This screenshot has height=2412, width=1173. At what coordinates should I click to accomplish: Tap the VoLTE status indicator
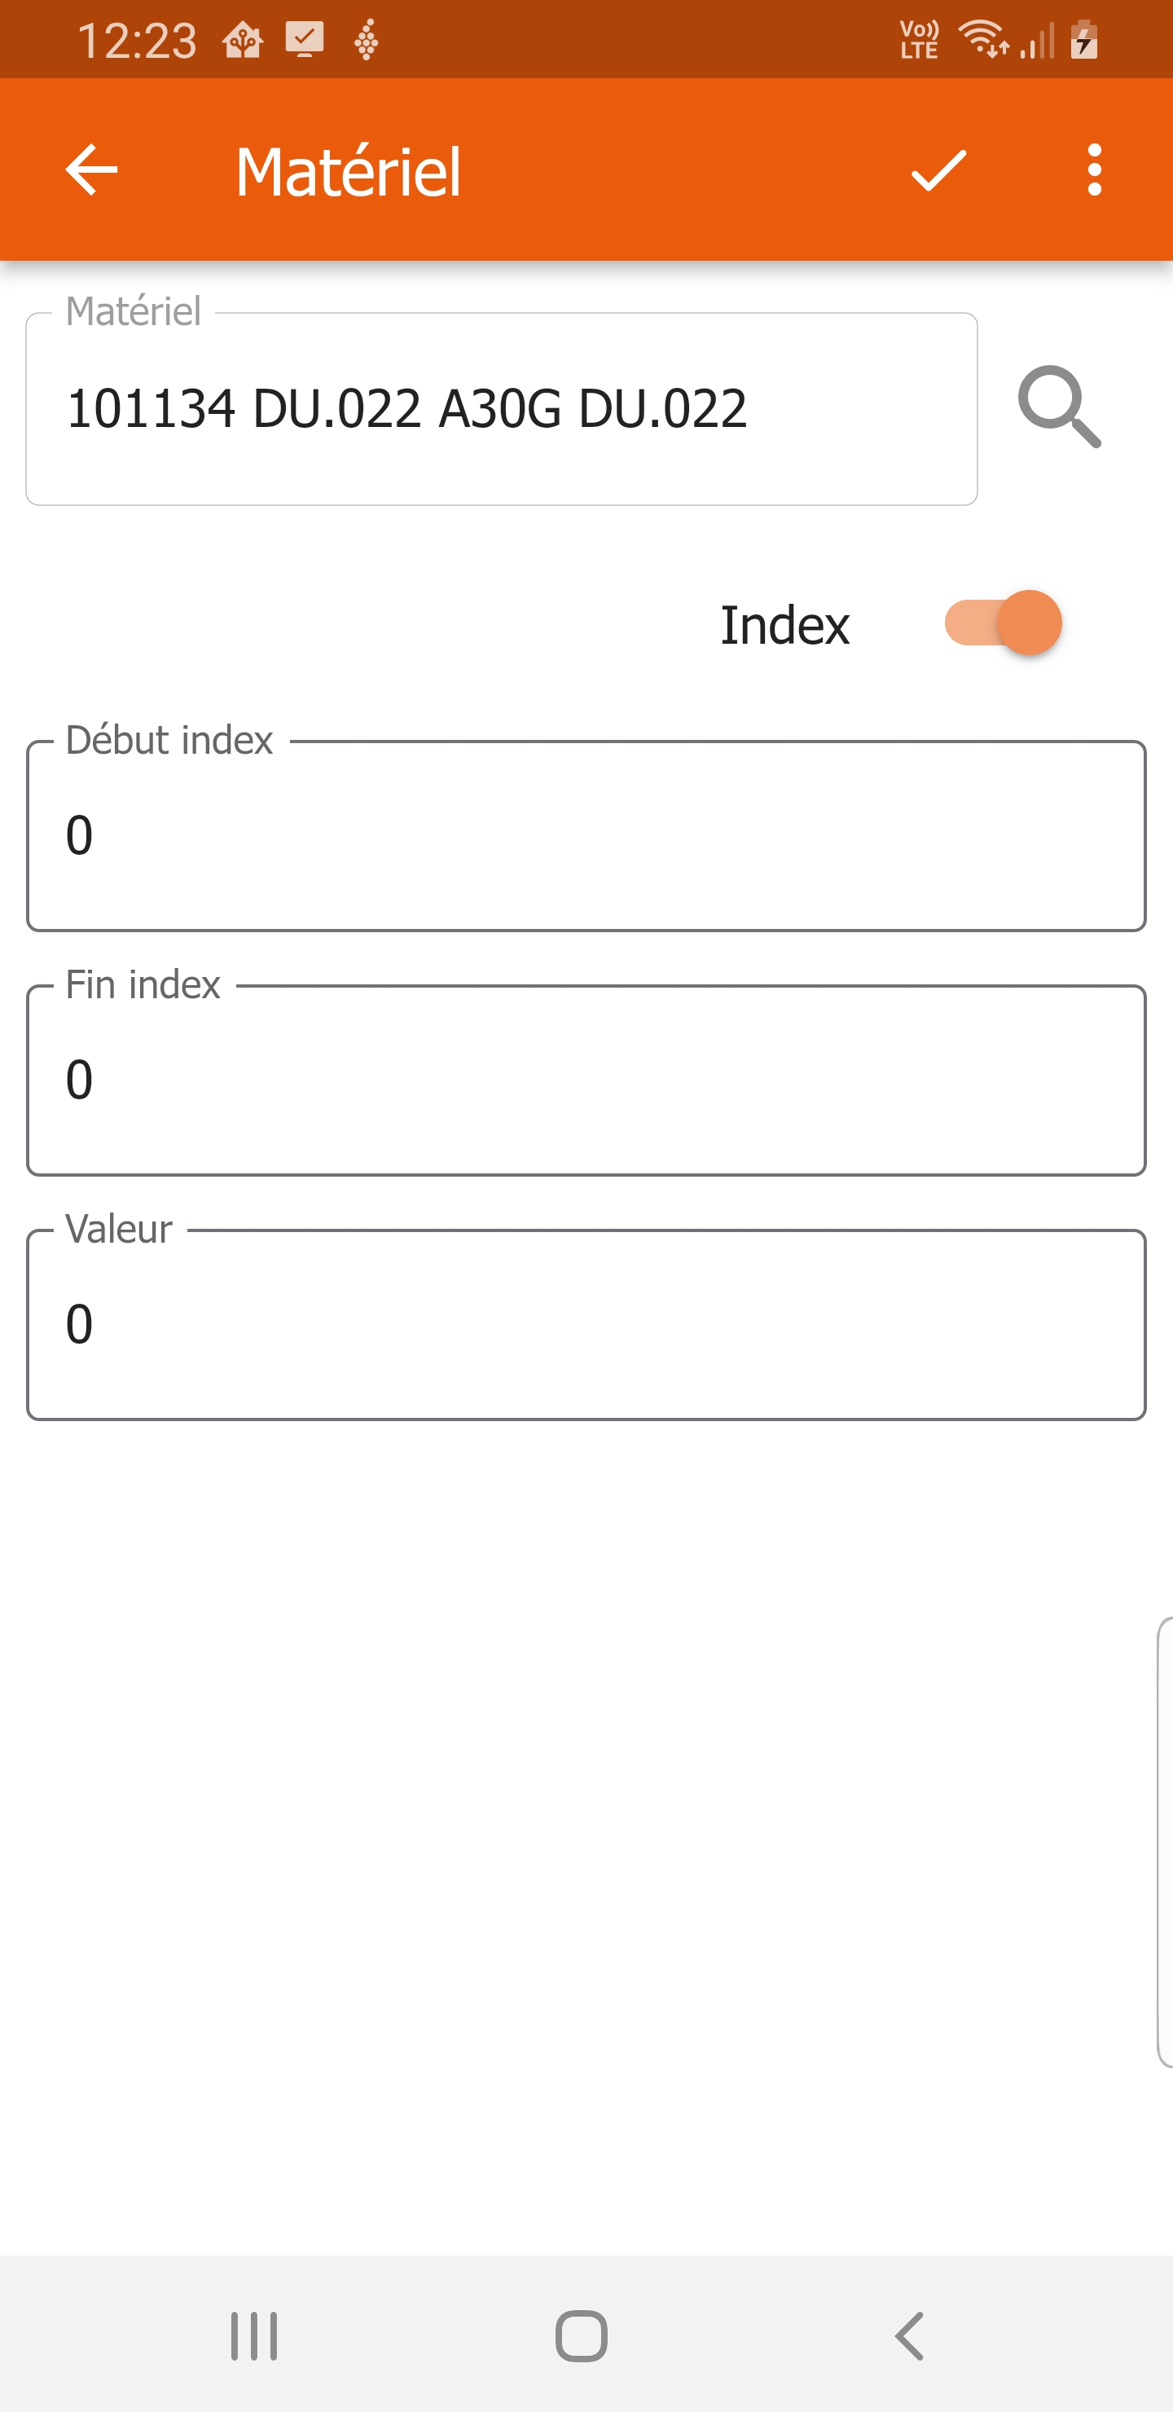point(918,39)
